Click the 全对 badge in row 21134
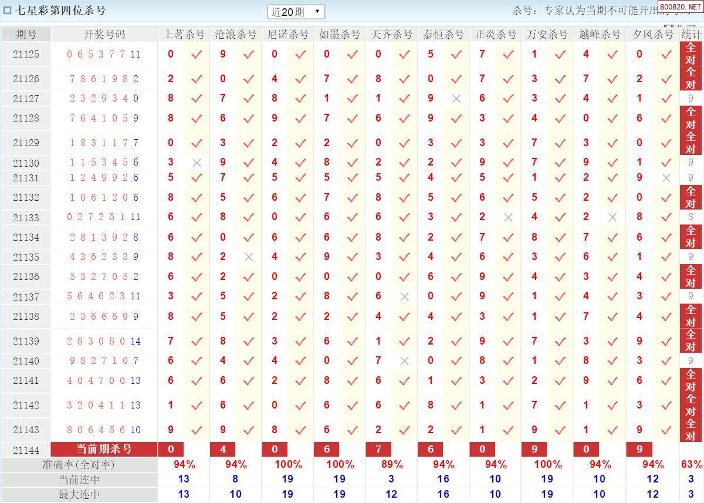Image resolution: width=704 pixels, height=503 pixels. [691, 237]
